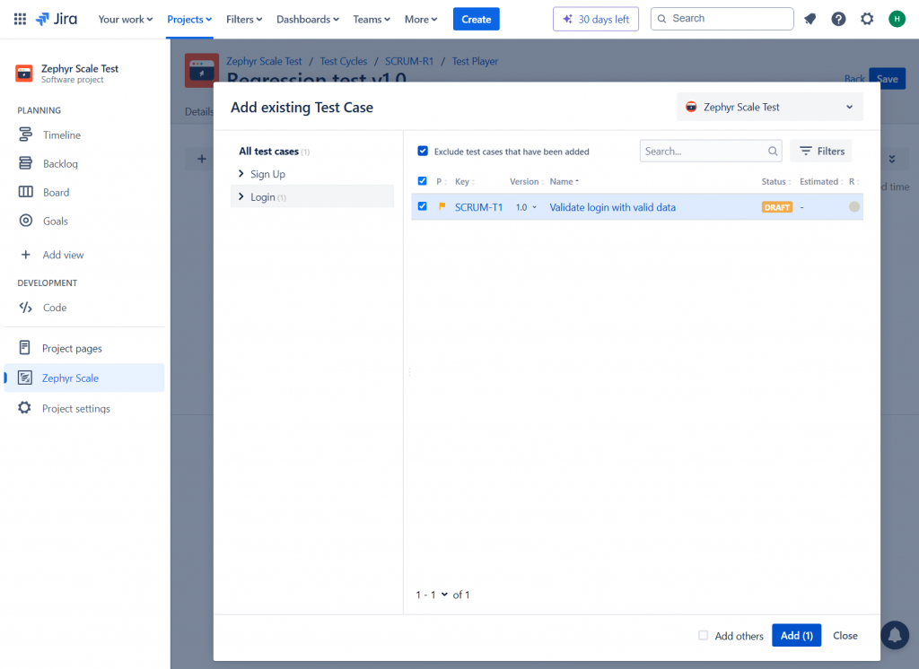Open the help question mark icon
The image size is (919, 669).
(x=839, y=19)
